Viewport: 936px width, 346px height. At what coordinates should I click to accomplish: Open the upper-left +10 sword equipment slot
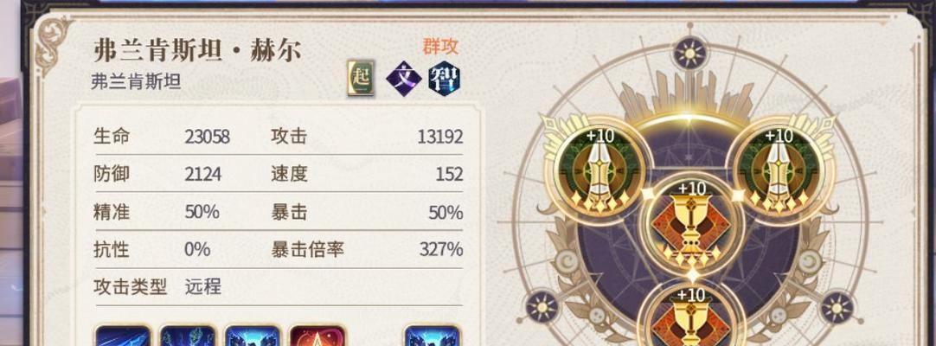599,170
